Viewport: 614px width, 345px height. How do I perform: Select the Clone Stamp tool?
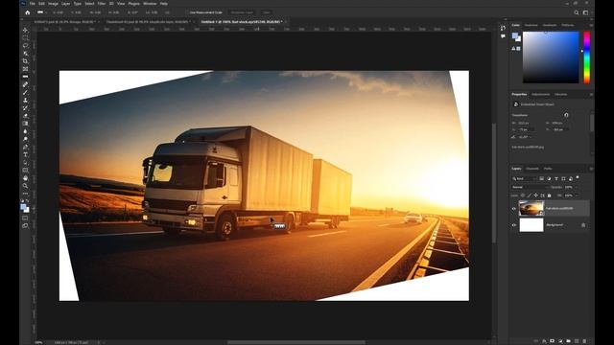click(26, 100)
